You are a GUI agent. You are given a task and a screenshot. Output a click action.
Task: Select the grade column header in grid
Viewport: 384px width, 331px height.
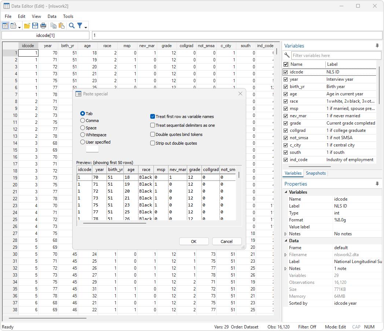click(x=167, y=46)
